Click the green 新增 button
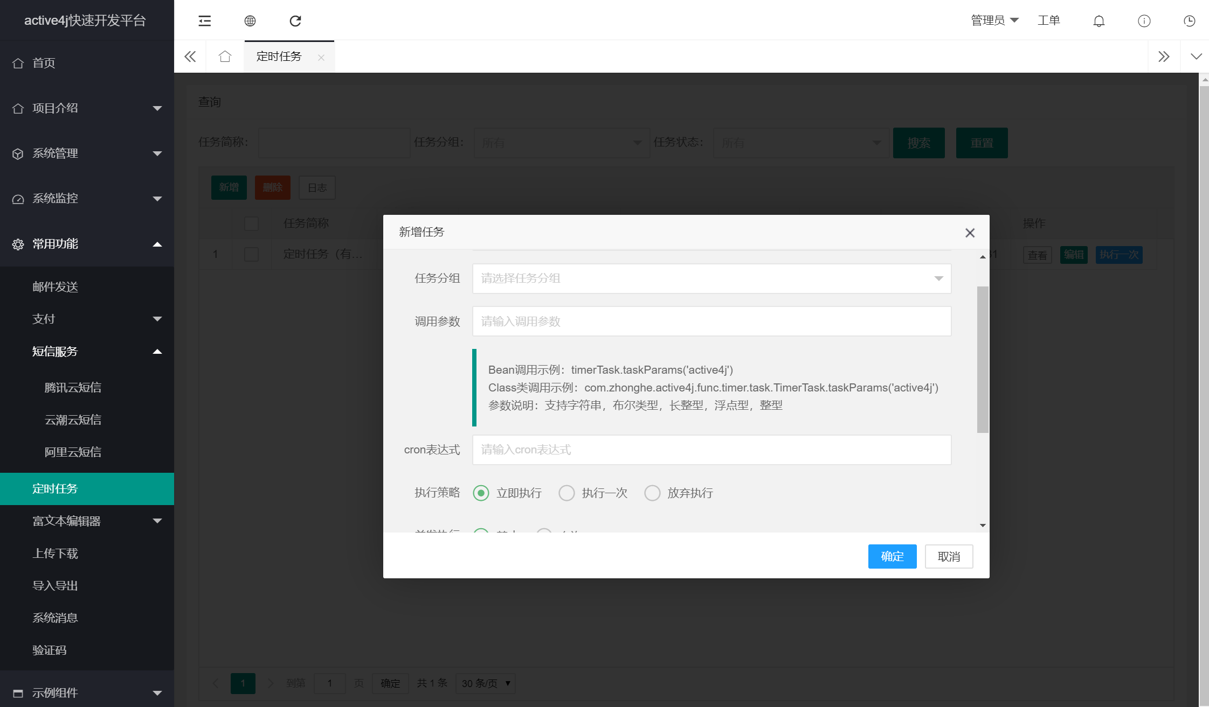Viewport: 1209px width, 707px height. click(229, 187)
